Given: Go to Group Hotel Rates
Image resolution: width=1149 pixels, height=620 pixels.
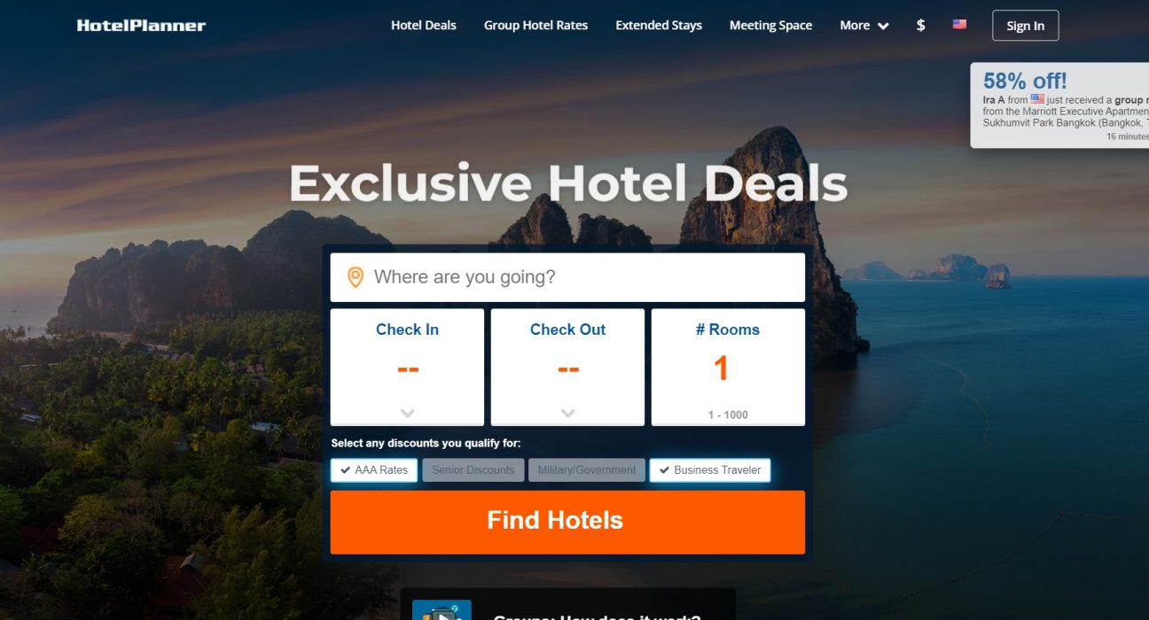Looking at the screenshot, I should (x=535, y=26).
